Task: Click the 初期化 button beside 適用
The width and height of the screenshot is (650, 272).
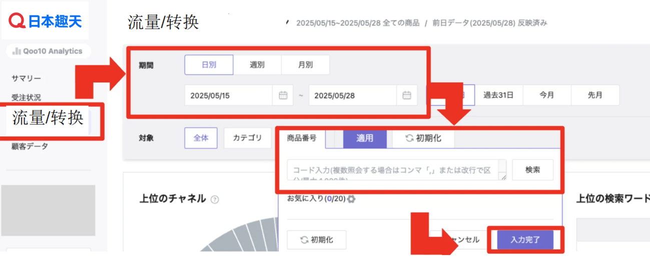Action: (423, 138)
